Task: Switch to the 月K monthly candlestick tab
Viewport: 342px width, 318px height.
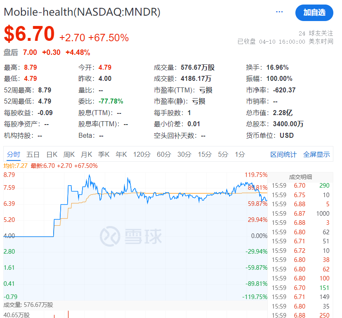Action: point(86,154)
